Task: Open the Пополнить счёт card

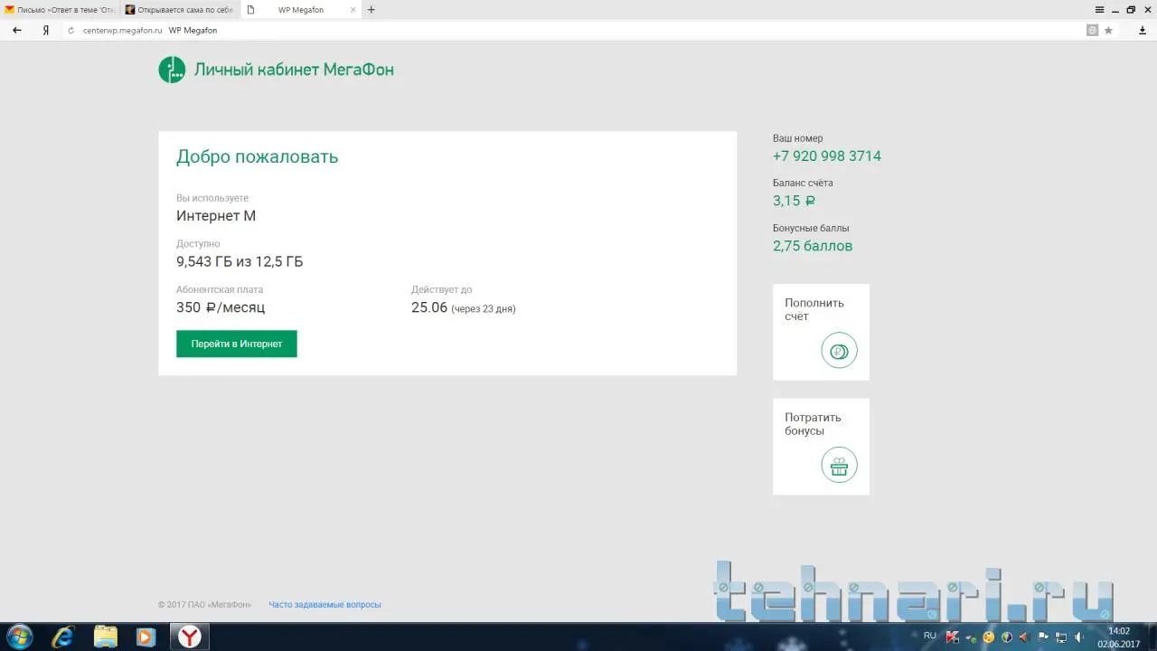Action: coord(821,332)
